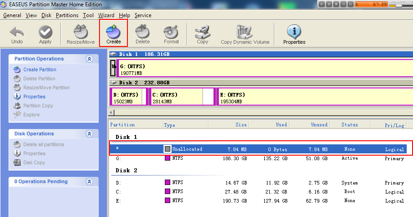Click the Type column header
Viewport: 413px width, 217px height.
(x=186, y=125)
